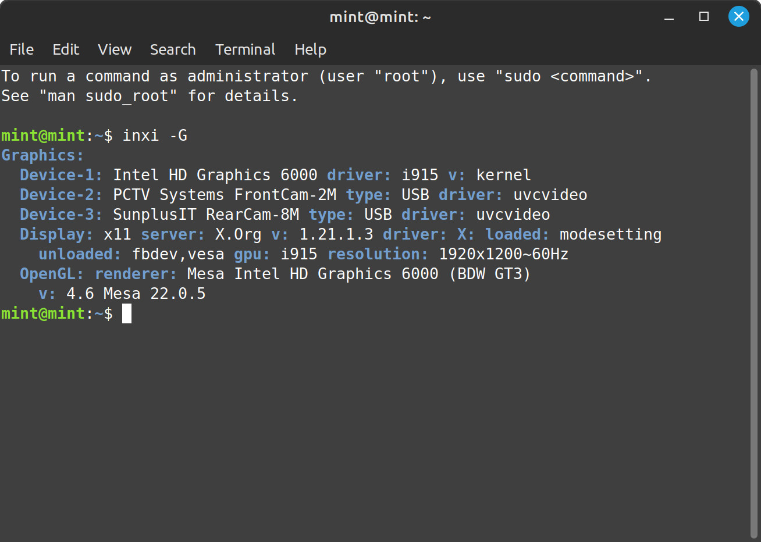Click the 'OpenGL:' label
Screen dimensions: 761x542
click(x=52, y=274)
